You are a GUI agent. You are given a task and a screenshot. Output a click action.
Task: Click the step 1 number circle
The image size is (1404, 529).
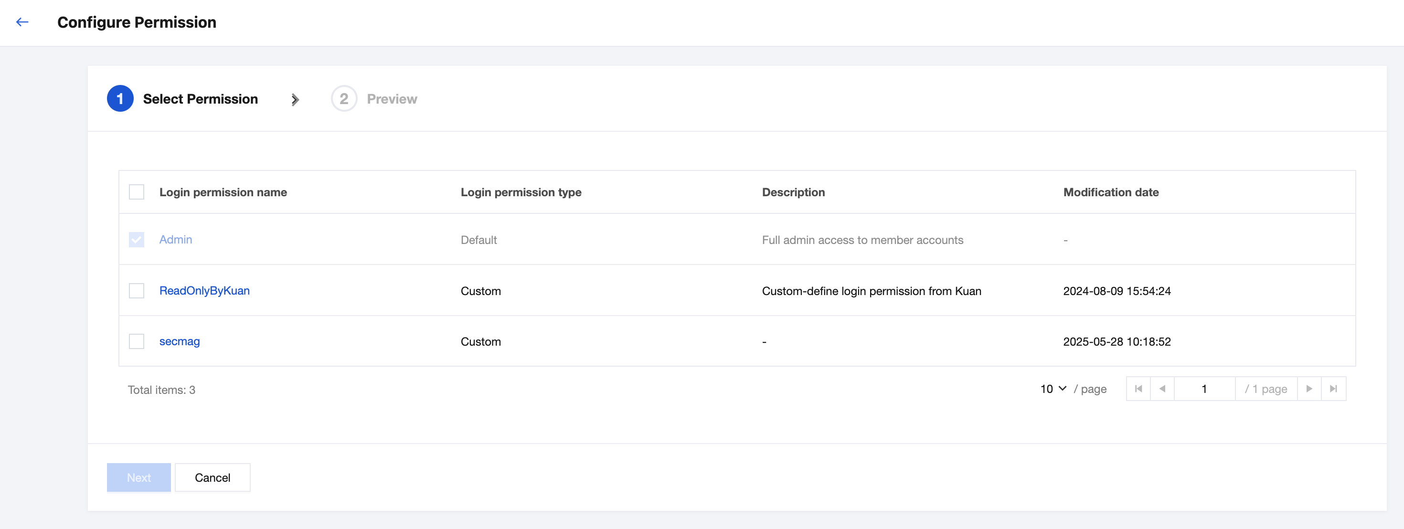pos(120,99)
